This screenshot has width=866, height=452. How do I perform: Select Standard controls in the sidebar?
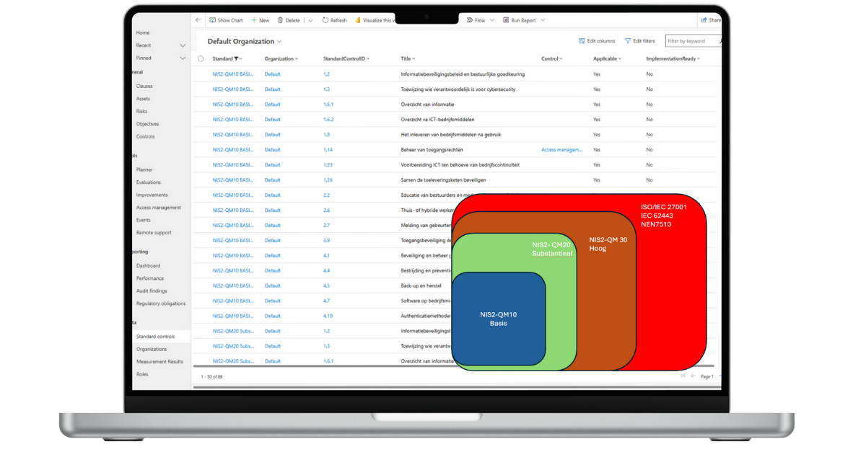(155, 337)
